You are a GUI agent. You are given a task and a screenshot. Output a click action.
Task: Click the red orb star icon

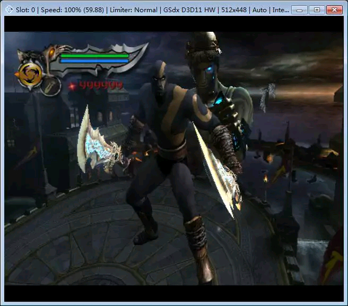(72, 86)
